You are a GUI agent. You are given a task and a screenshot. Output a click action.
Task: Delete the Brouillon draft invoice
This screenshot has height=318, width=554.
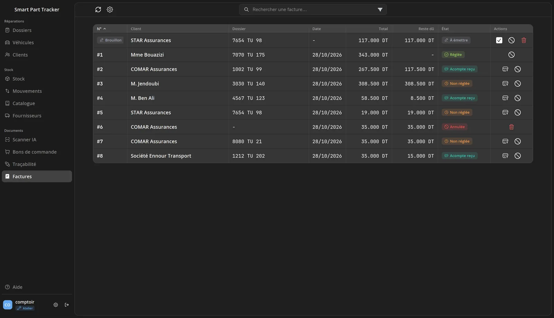click(524, 40)
